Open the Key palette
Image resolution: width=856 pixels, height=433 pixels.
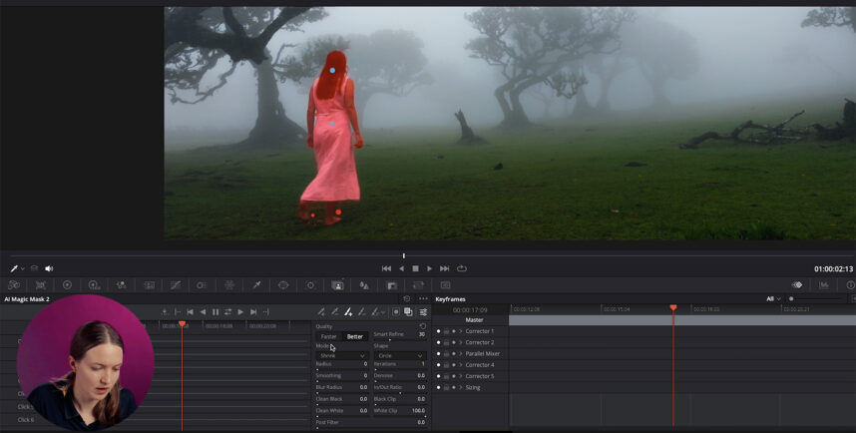tap(391, 285)
